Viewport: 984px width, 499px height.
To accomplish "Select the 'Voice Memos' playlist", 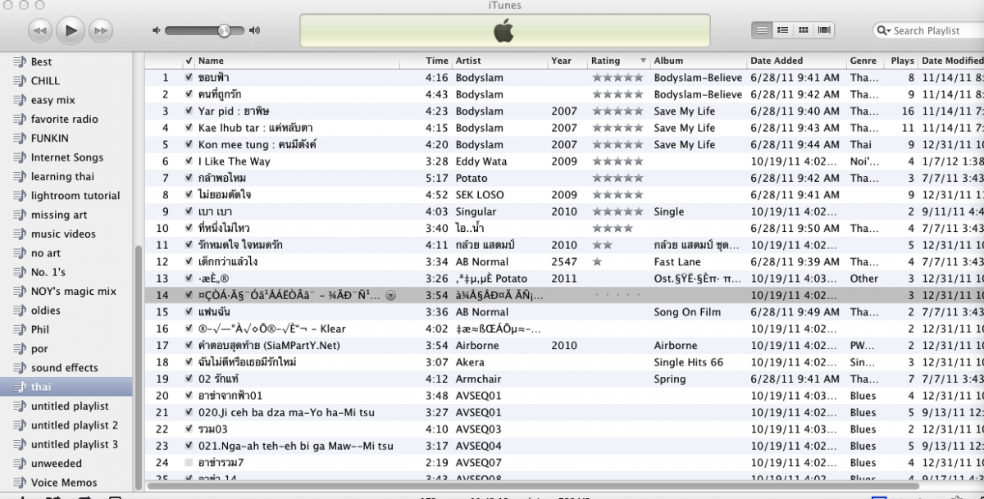I will click(x=64, y=483).
